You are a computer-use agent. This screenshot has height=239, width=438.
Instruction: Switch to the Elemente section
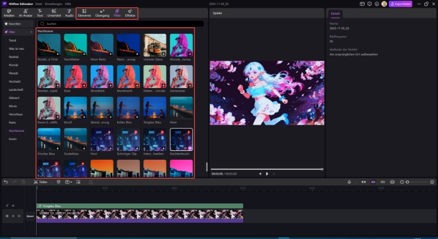click(84, 13)
